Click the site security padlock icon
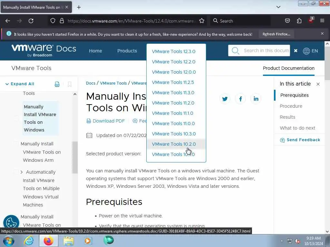330x247 pixels. click(62, 21)
